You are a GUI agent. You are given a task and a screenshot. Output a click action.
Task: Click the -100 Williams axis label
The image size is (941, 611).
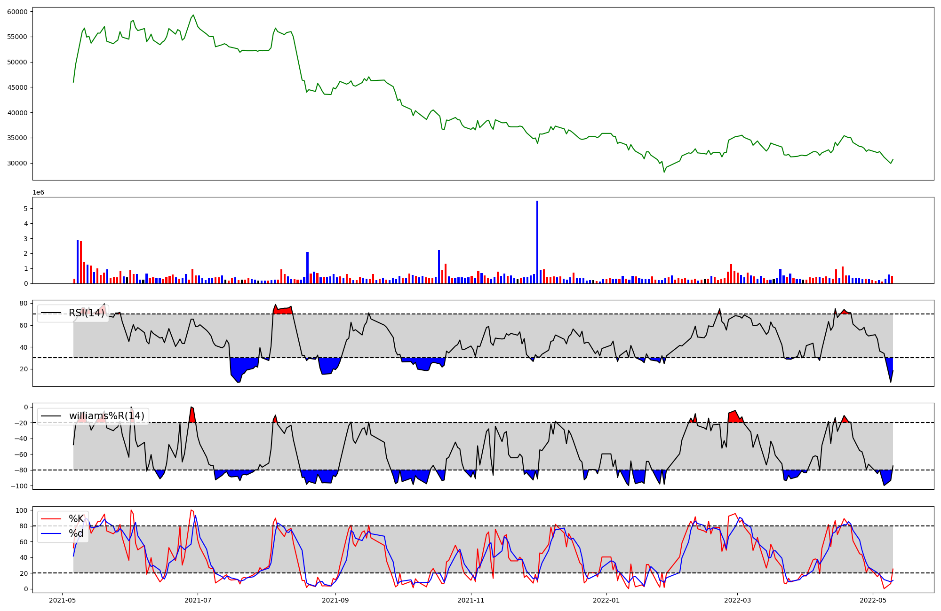tap(19, 486)
